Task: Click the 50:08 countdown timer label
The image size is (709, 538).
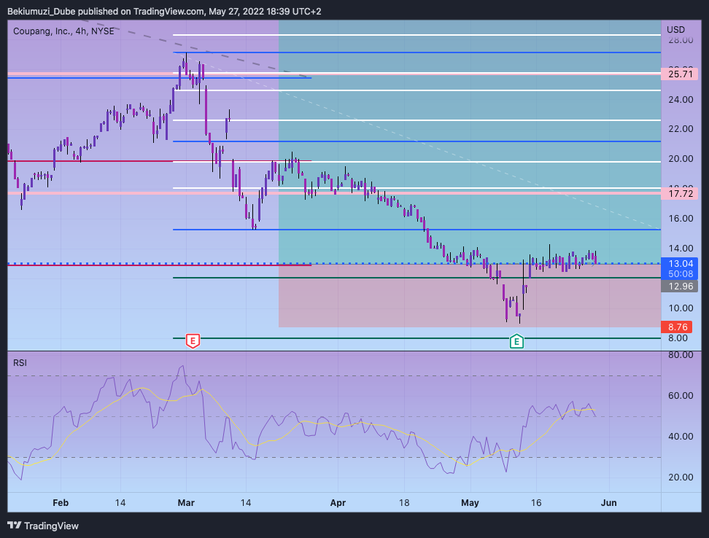Action: 681,274
